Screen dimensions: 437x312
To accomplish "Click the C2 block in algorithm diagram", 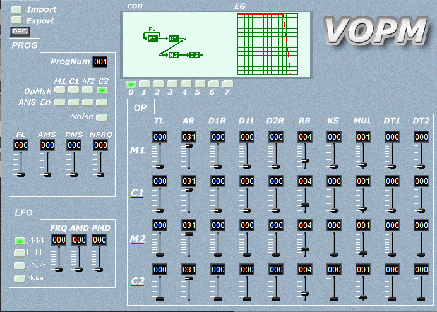I will (195, 55).
